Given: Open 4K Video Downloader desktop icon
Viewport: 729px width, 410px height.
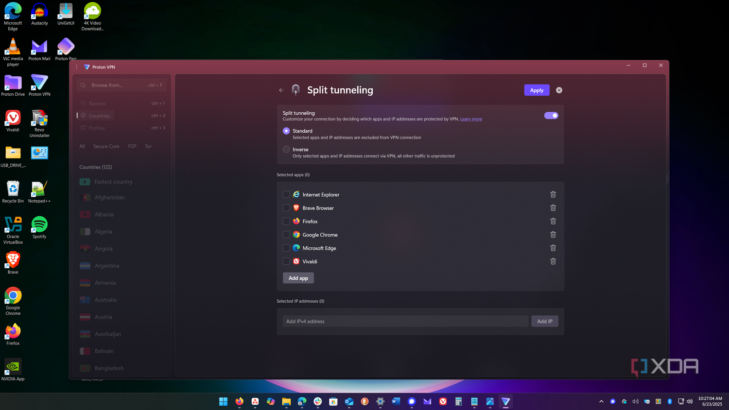Looking at the screenshot, I should [92, 17].
